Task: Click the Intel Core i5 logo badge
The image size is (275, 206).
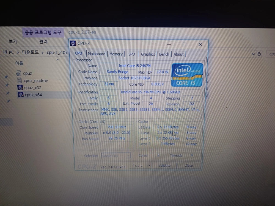Action: [187, 75]
